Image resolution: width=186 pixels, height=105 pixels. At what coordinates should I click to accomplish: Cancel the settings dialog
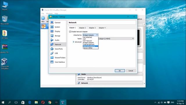131,71
